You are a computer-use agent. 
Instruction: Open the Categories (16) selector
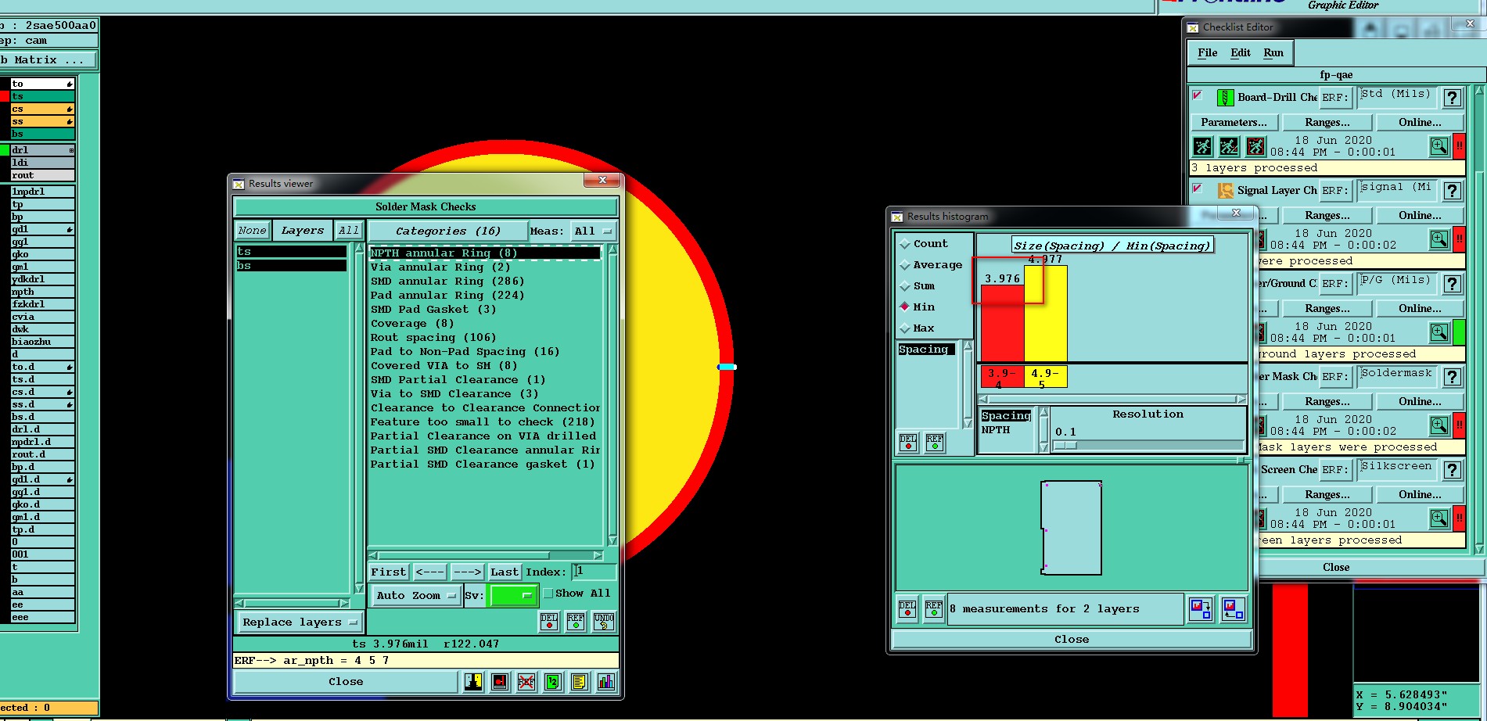[447, 231]
